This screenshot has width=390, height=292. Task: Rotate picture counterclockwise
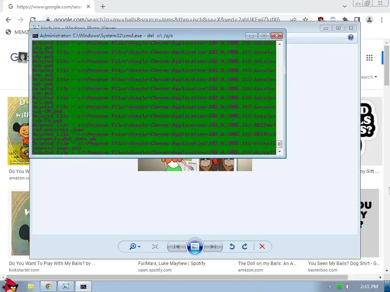tap(232, 246)
